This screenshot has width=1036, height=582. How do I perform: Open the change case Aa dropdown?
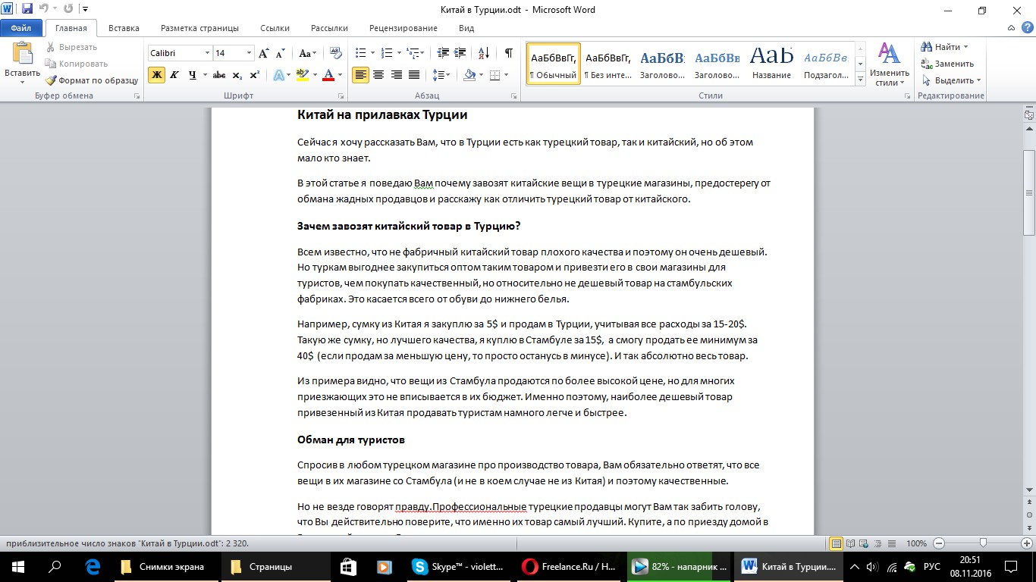pyautogui.click(x=307, y=53)
